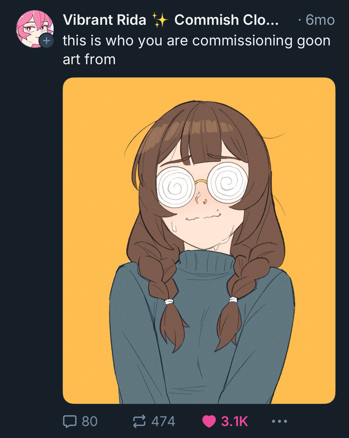
Task: Click the truncated "Commish Clo..." name text
Action: 226,20
